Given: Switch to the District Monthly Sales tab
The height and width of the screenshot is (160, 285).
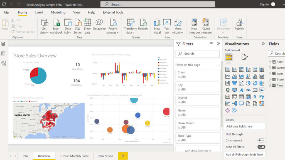Looking at the screenshot, I should tap(74, 156).
